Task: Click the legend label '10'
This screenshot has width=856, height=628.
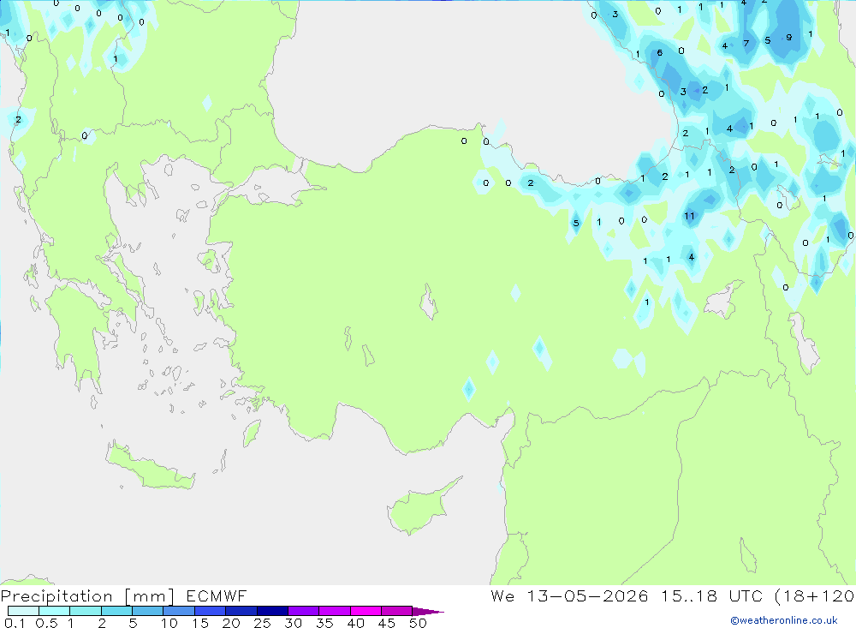Action: click(x=169, y=623)
